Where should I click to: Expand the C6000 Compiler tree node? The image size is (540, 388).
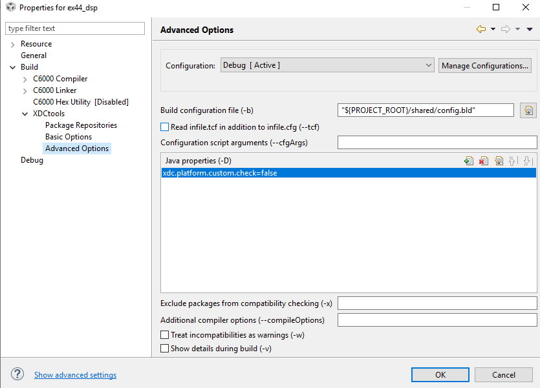[x=25, y=79]
